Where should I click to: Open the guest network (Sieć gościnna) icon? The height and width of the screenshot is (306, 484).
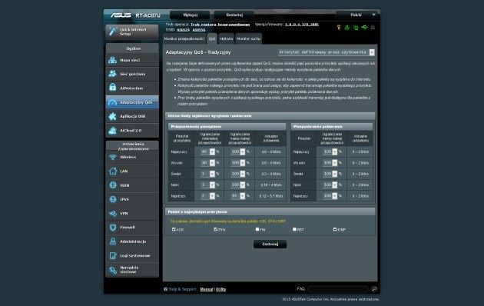tap(113, 74)
